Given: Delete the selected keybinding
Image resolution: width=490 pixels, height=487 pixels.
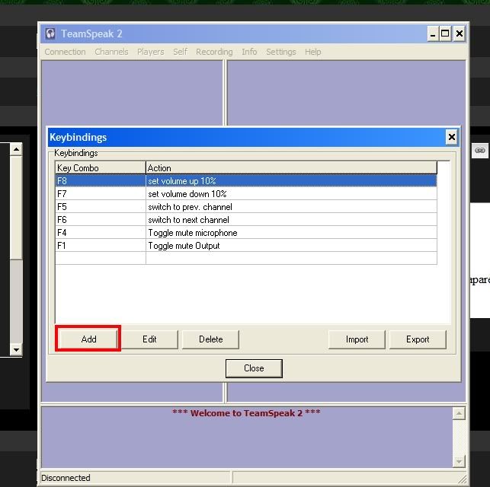Looking at the screenshot, I should 210,339.
